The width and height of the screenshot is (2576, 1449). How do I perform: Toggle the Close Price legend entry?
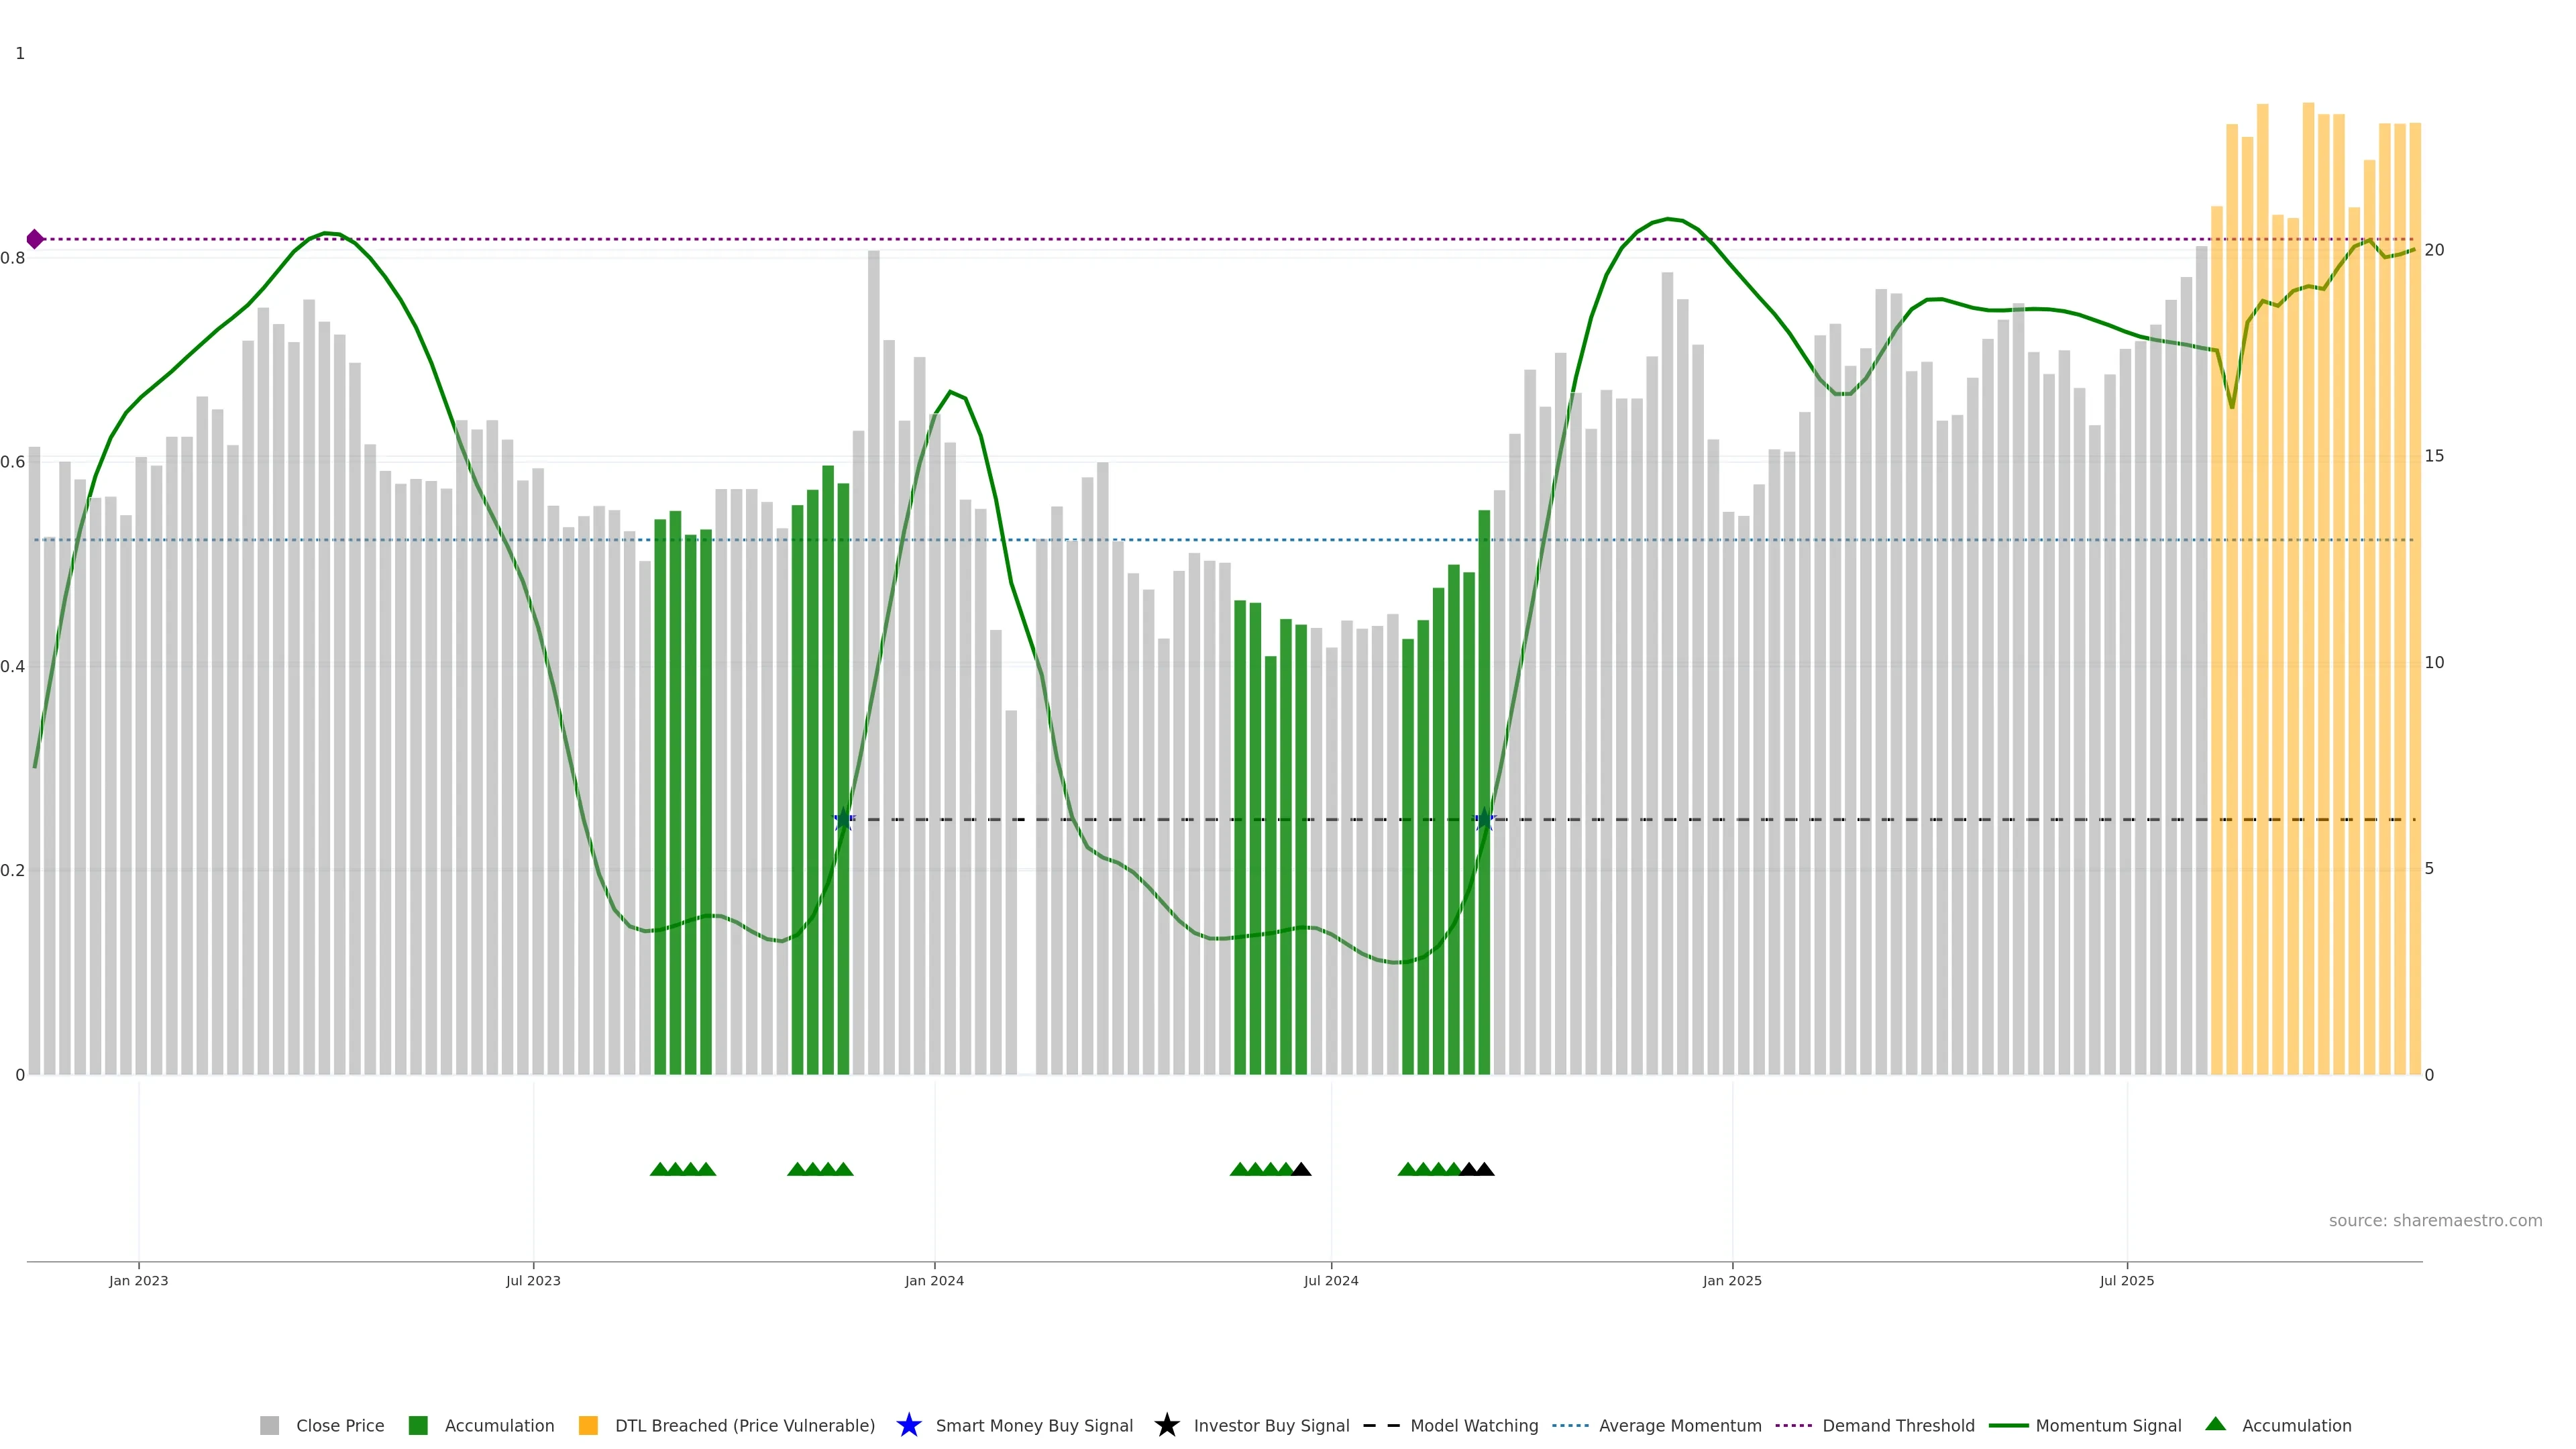click(x=339, y=1425)
